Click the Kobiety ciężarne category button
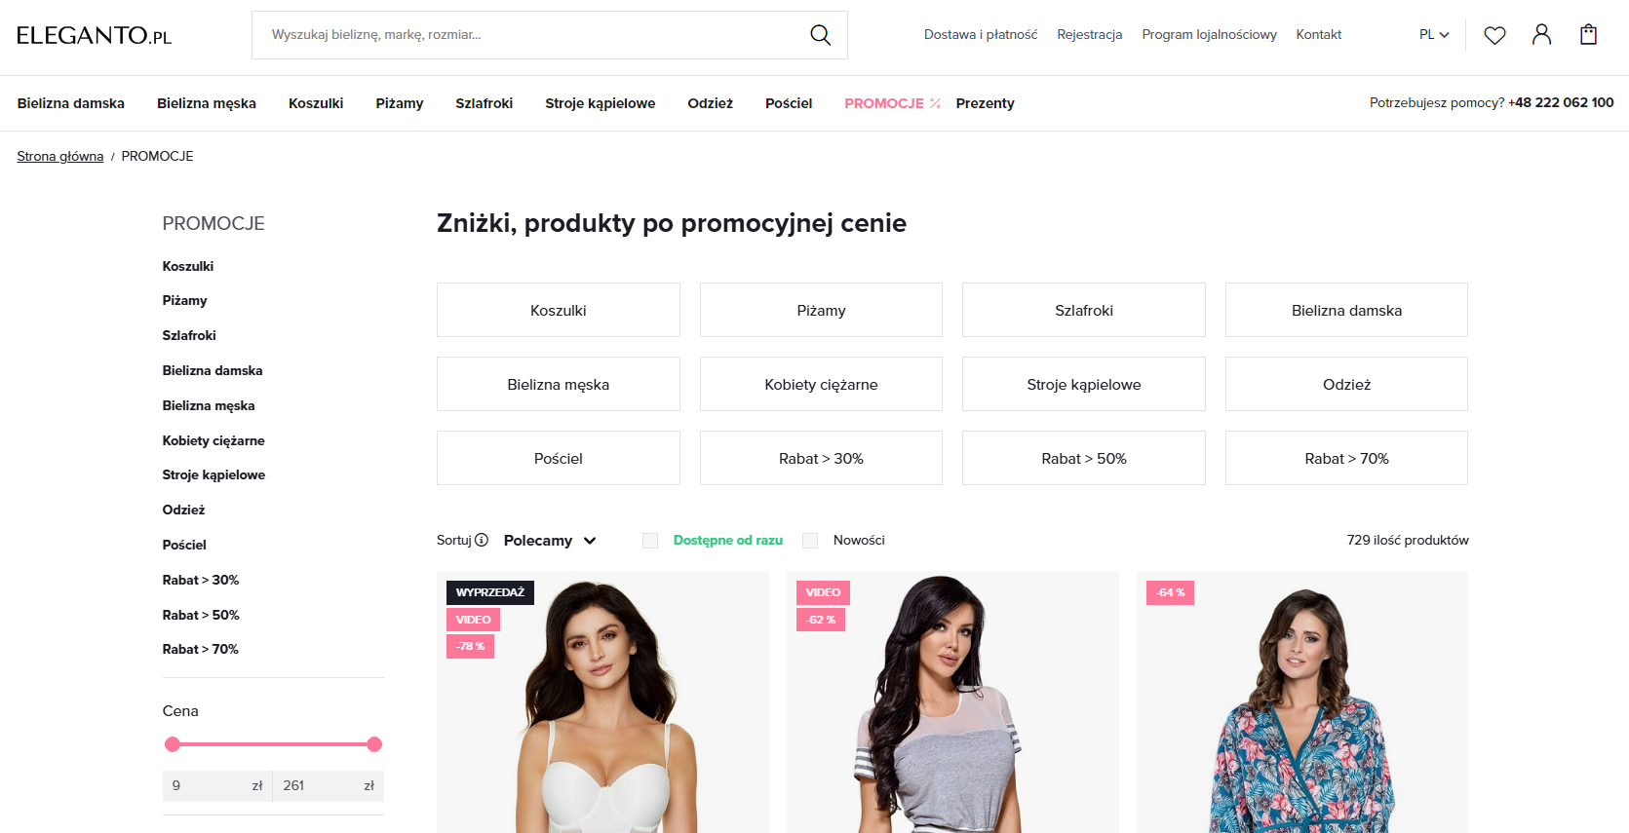Image resolution: width=1629 pixels, height=833 pixels. 821,384
